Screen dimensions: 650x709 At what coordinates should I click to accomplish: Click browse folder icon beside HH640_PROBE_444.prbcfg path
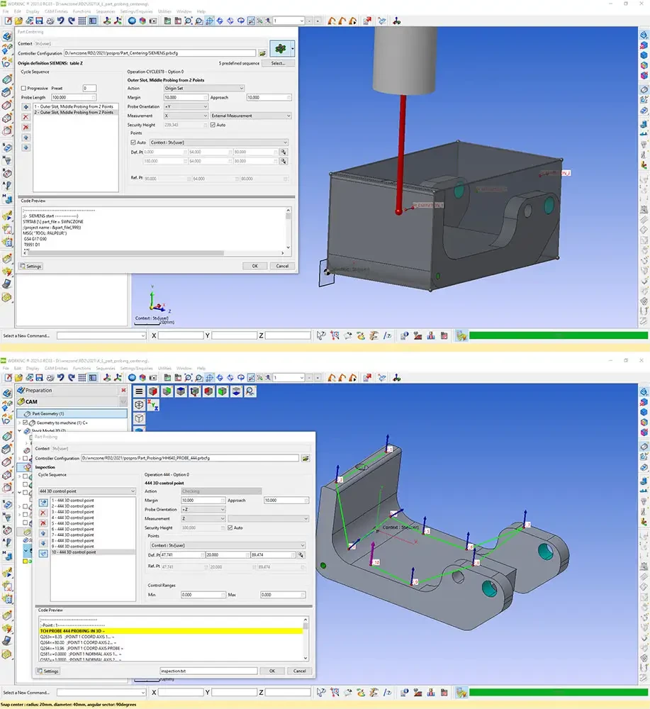[306, 458]
